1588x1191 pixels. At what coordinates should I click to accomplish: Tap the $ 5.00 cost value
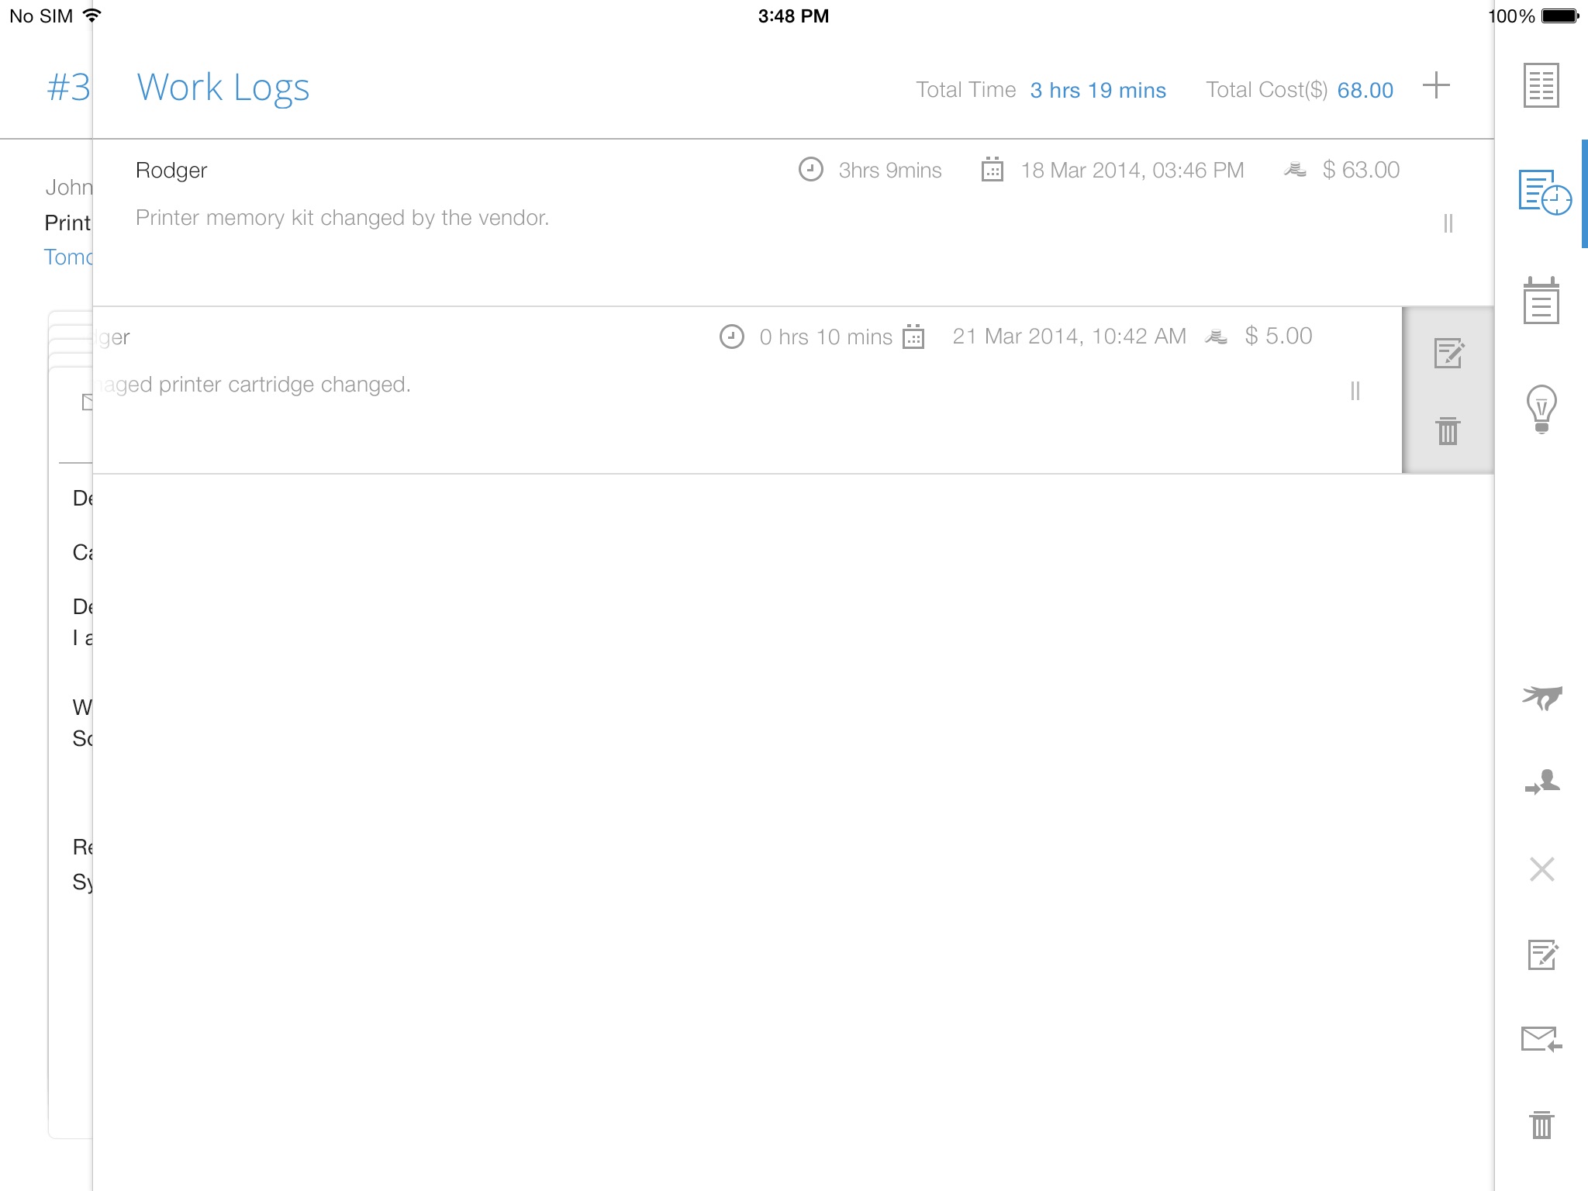coord(1279,336)
